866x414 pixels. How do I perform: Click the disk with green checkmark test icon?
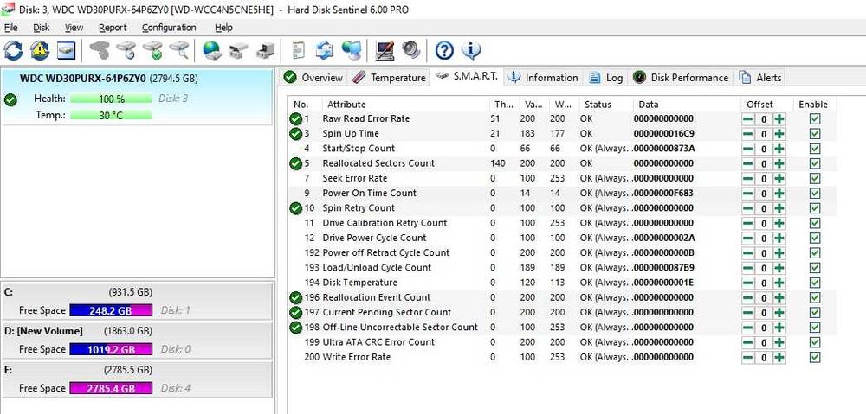(x=153, y=50)
